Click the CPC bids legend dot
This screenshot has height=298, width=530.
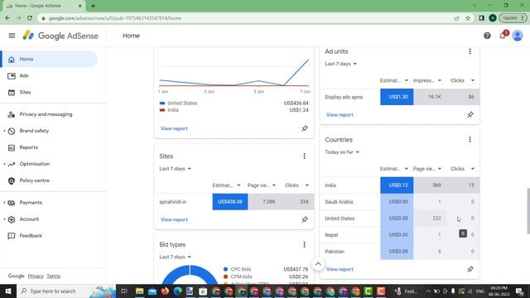click(225, 269)
